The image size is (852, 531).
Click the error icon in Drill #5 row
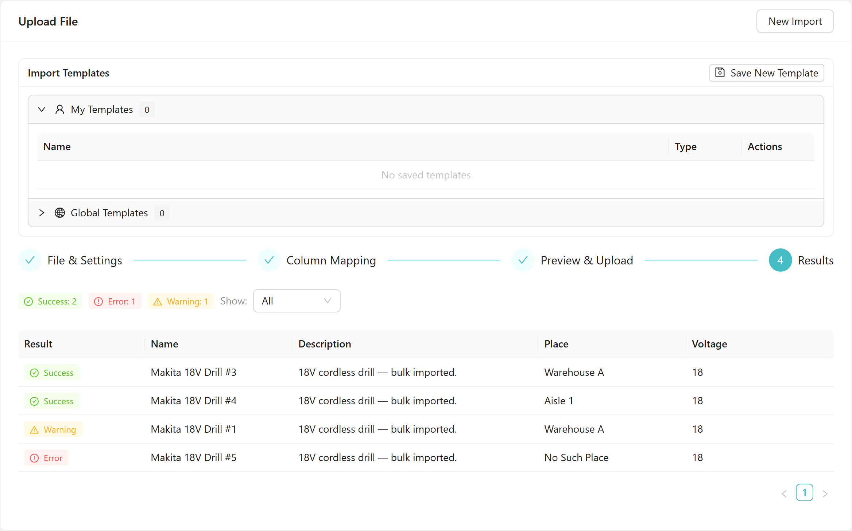click(34, 458)
